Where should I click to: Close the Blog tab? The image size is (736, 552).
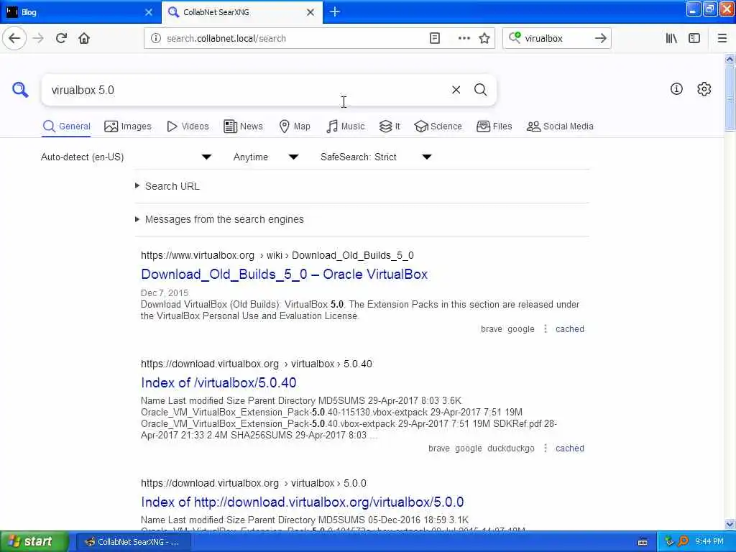[x=148, y=12]
